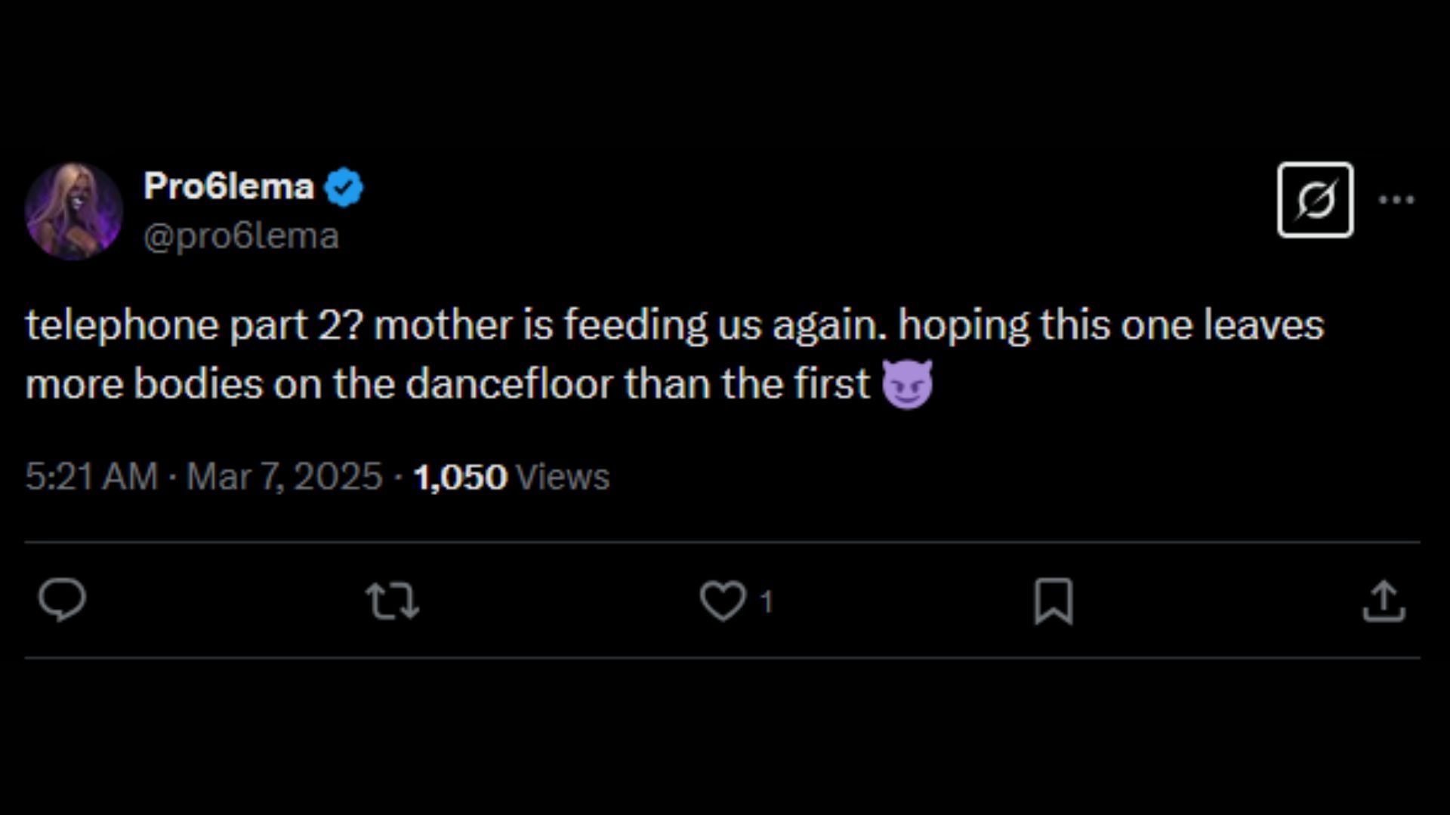Open the share post icon
The width and height of the screenshot is (1450, 815).
(x=1384, y=601)
